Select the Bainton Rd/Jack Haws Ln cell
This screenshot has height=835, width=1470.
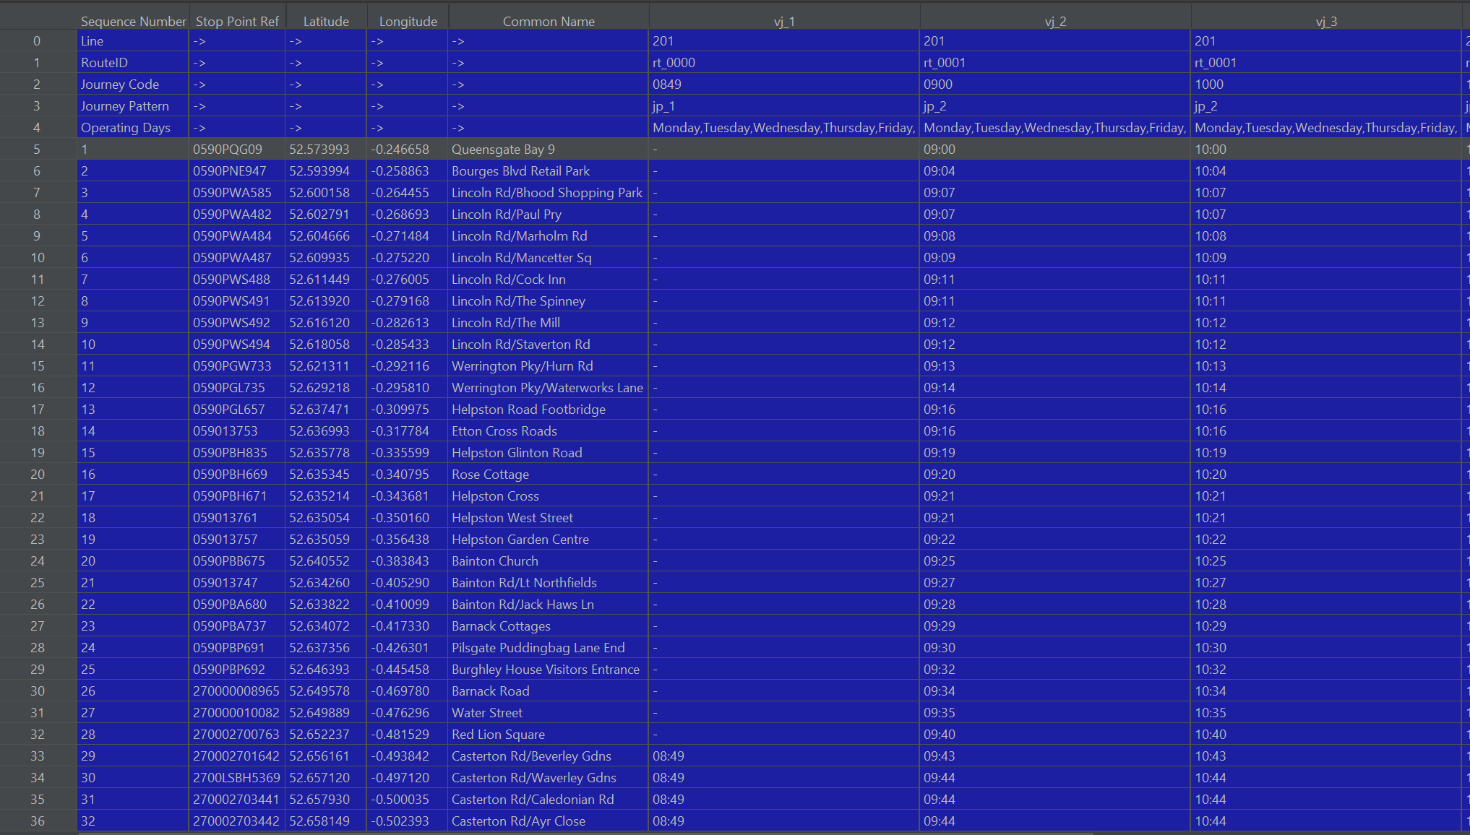(x=549, y=605)
